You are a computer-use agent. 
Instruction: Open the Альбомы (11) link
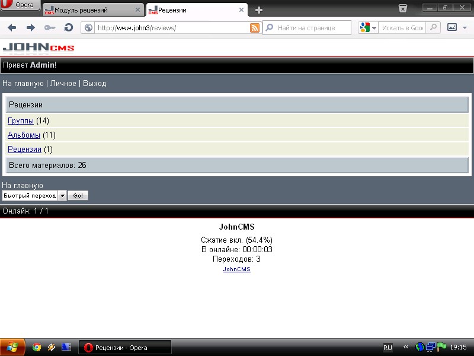tap(24, 135)
